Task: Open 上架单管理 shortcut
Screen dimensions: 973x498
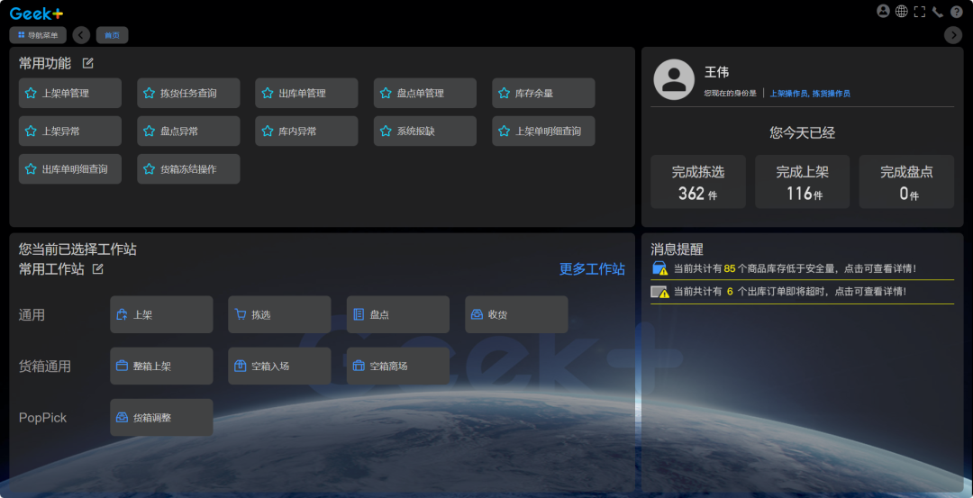Action: tap(69, 93)
